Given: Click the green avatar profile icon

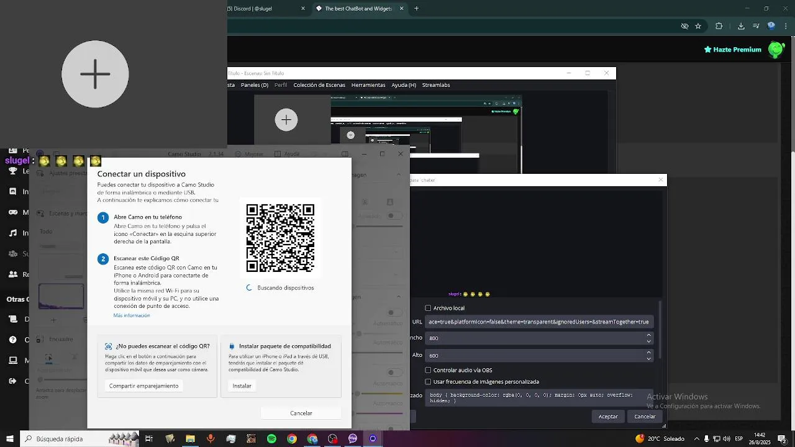Looking at the screenshot, I should tap(776, 50).
